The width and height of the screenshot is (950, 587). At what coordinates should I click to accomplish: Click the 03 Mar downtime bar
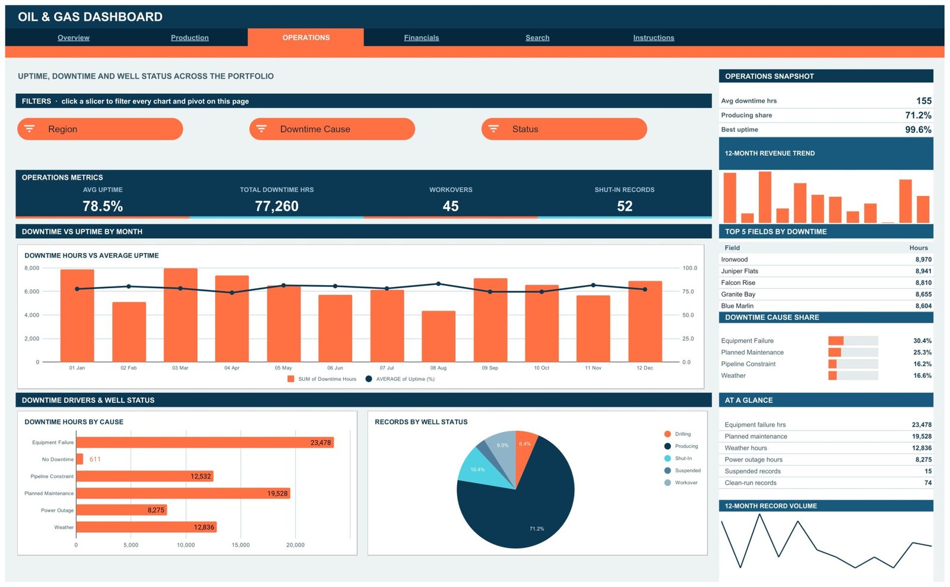pos(180,315)
